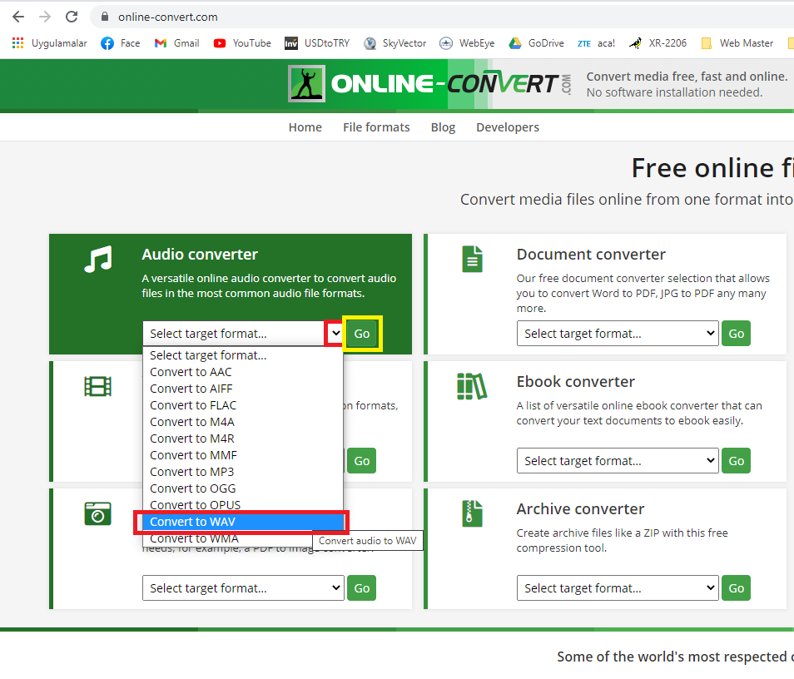
Task: Open the YouTube bookmark
Action: click(242, 43)
